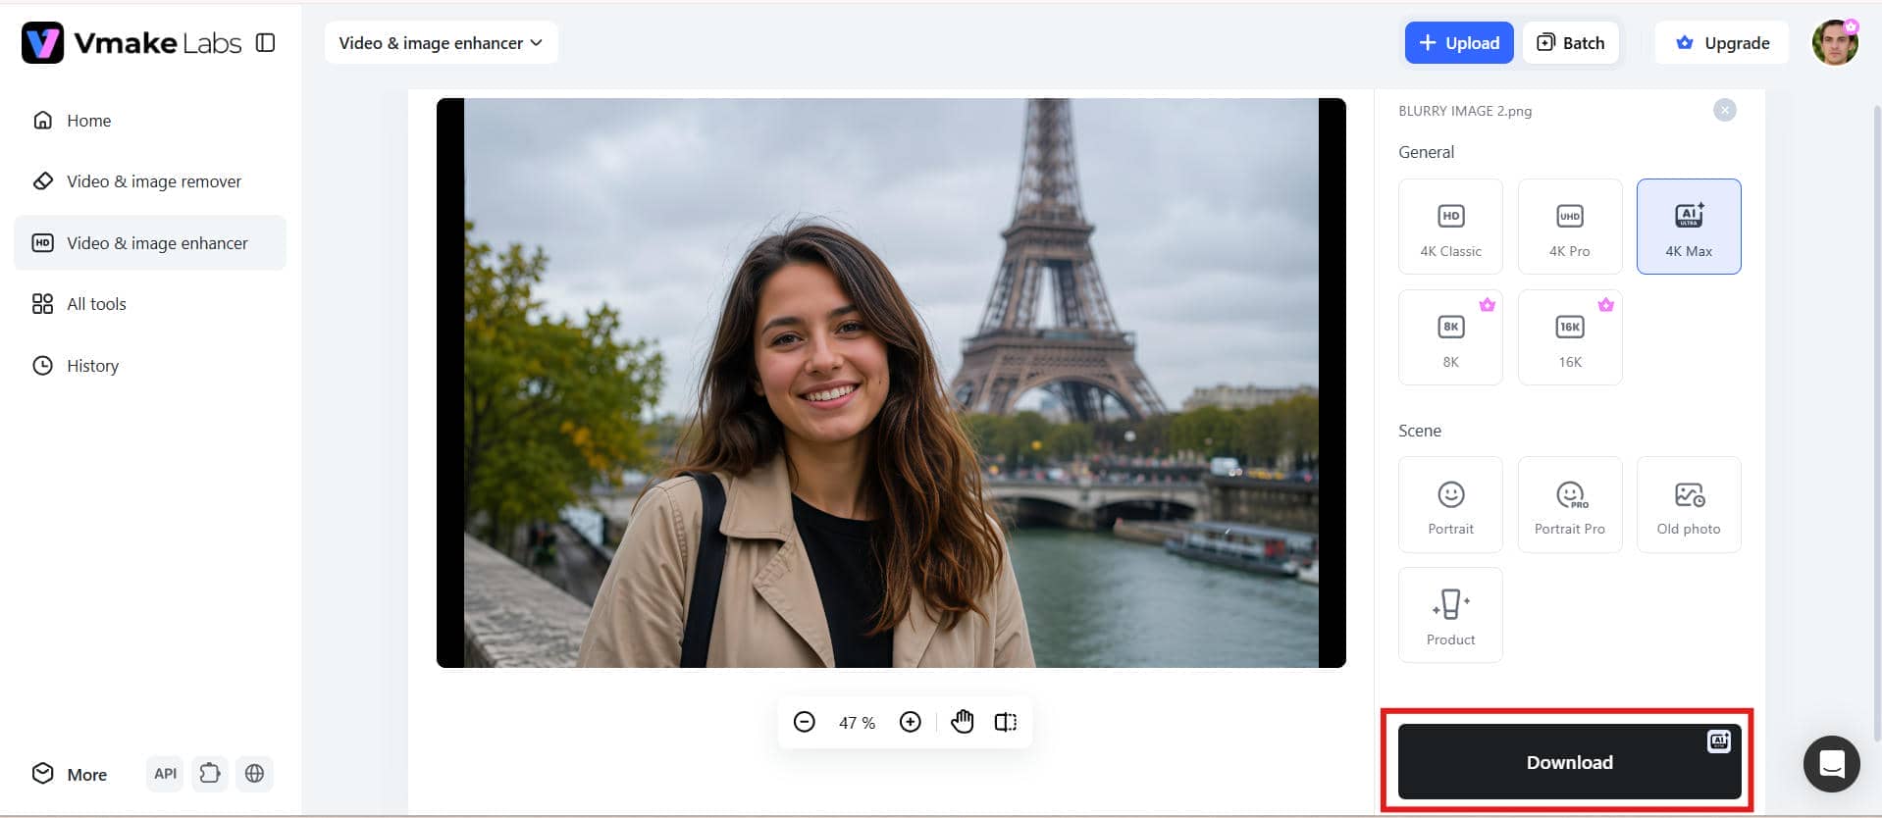
Task: Click the Upload button
Action: [x=1459, y=43]
